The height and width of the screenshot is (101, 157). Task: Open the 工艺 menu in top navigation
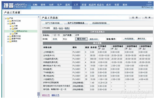(76, 5)
